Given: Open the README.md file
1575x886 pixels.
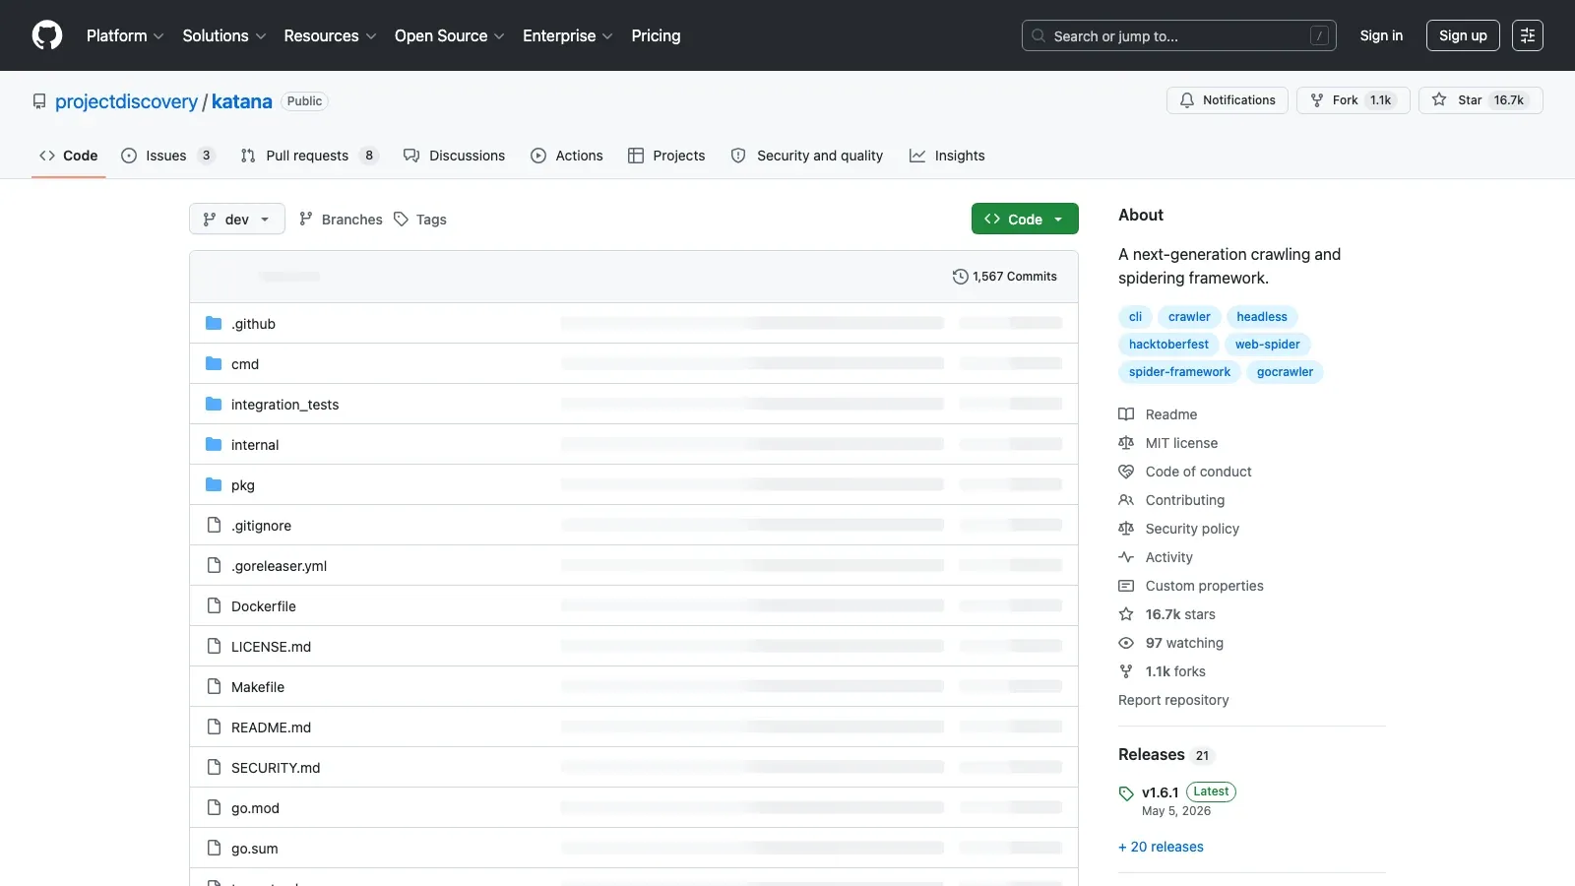Looking at the screenshot, I should (x=271, y=728).
